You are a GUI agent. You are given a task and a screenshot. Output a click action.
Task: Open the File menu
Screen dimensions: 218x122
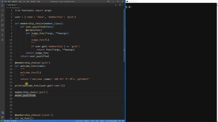pos(5,1)
